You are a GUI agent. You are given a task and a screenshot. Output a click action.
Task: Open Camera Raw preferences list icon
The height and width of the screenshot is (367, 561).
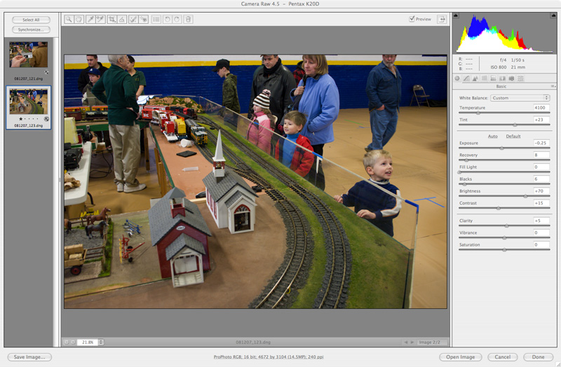[x=156, y=20]
